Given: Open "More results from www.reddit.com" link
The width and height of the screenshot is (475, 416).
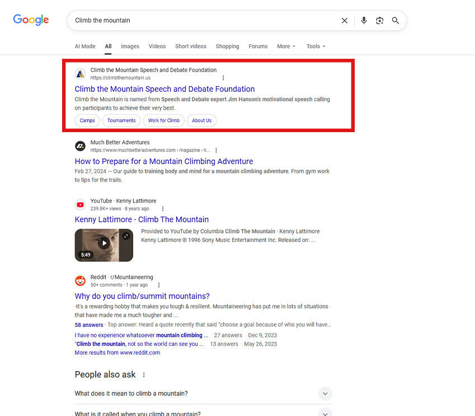Looking at the screenshot, I should (x=117, y=353).
